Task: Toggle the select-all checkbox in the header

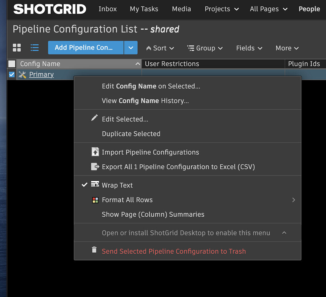Action: tap(11, 63)
